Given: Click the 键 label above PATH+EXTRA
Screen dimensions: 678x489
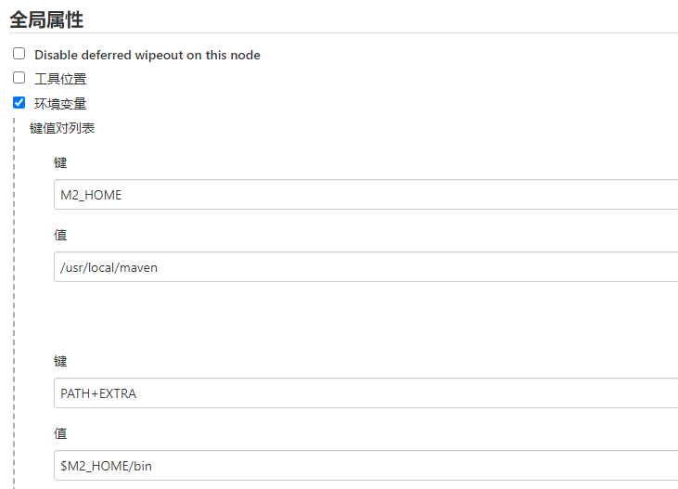Looking at the screenshot, I should point(60,361).
